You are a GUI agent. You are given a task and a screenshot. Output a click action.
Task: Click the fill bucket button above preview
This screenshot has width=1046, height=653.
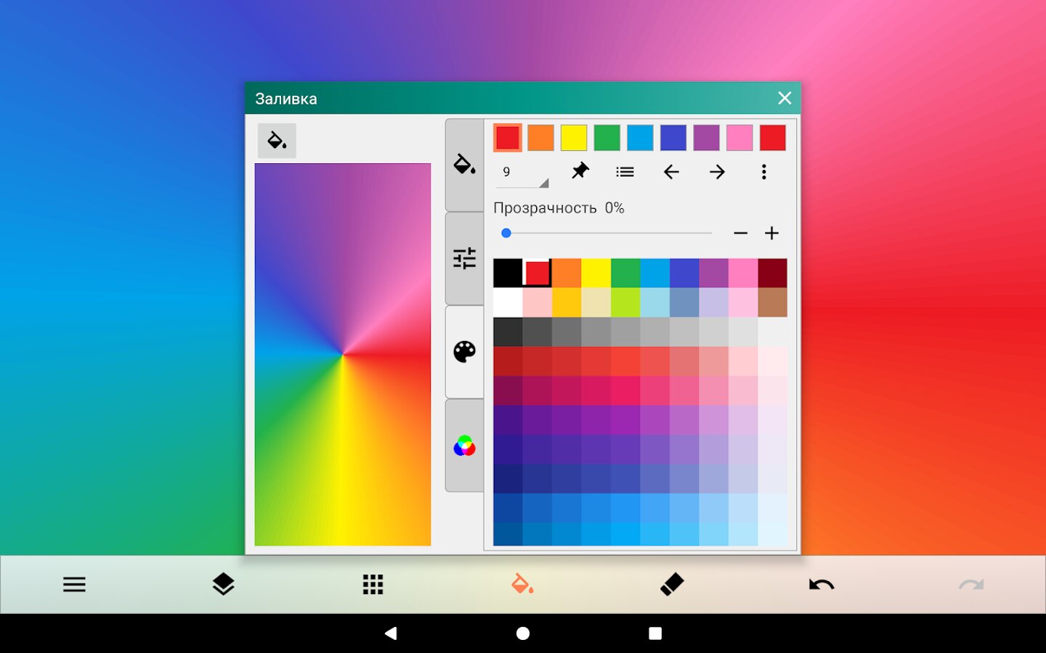pyautogui.click(x=277, y=140)
